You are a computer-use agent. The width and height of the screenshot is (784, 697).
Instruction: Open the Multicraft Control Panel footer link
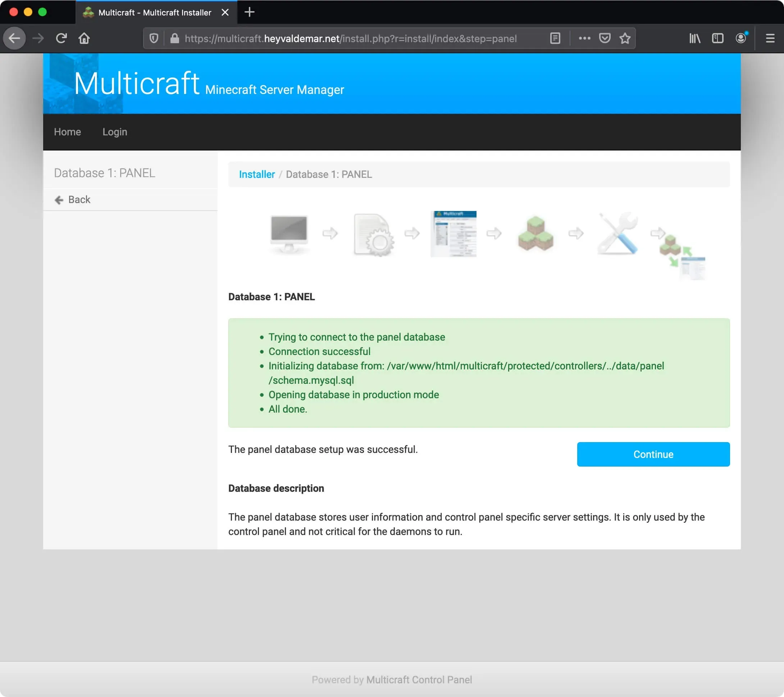[419, 680]
